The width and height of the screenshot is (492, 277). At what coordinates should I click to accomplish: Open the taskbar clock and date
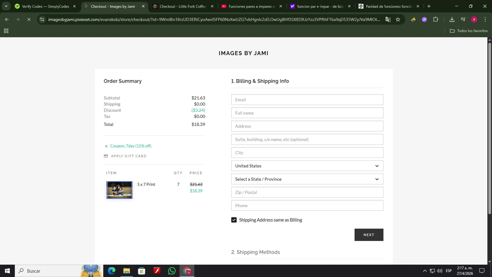[x=465, y=271]
